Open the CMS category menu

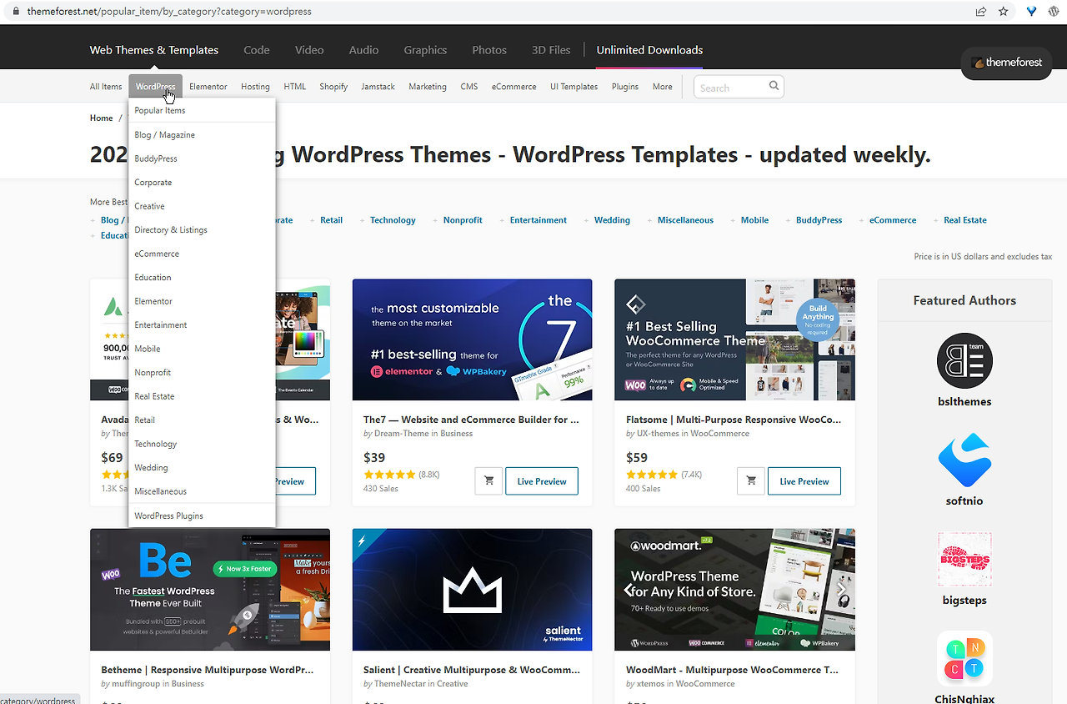point(469,87)
